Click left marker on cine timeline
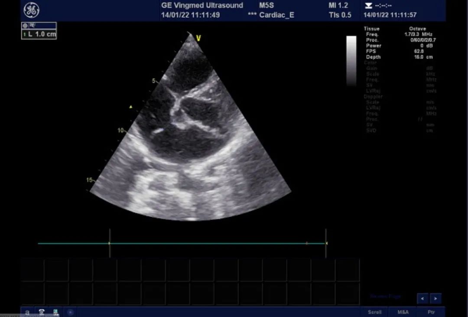Screen dimensions: 468x317 pyautogui.click(x=110, y=243)
